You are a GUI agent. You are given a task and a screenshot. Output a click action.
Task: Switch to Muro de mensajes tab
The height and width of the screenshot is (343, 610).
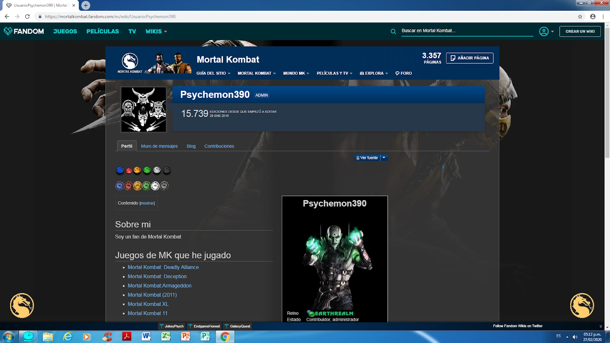(x=159, y=146)
